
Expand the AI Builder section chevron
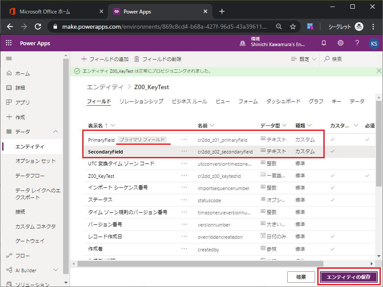56,270
